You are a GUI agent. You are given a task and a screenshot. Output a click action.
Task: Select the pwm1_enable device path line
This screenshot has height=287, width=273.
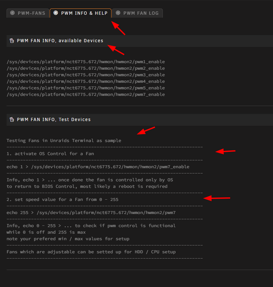coord(86,62)
